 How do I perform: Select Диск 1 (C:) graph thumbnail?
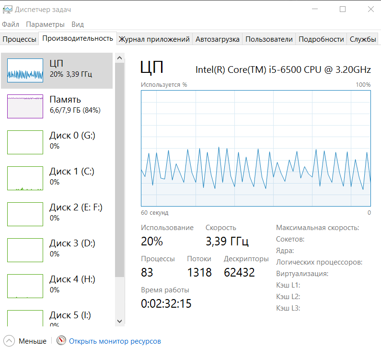point(25,178)
